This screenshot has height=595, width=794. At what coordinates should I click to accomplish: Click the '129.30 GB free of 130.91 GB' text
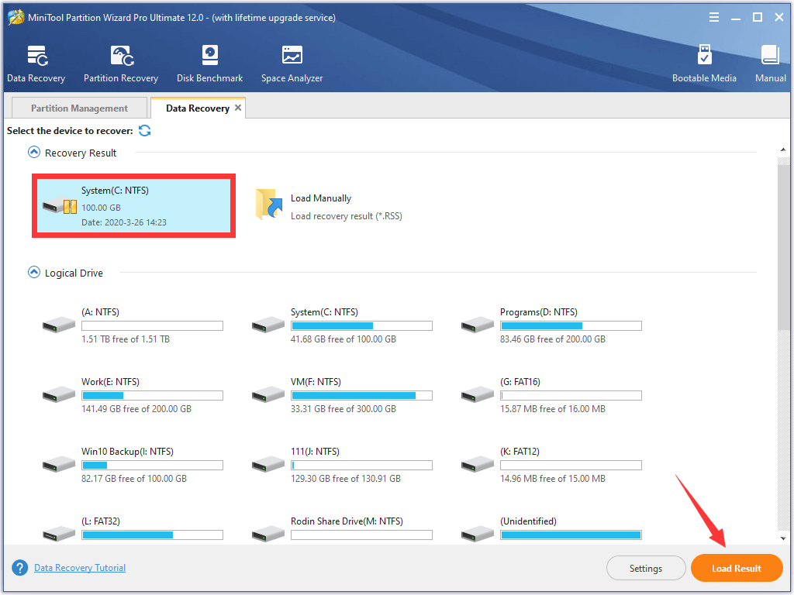(x=345, y=479)
